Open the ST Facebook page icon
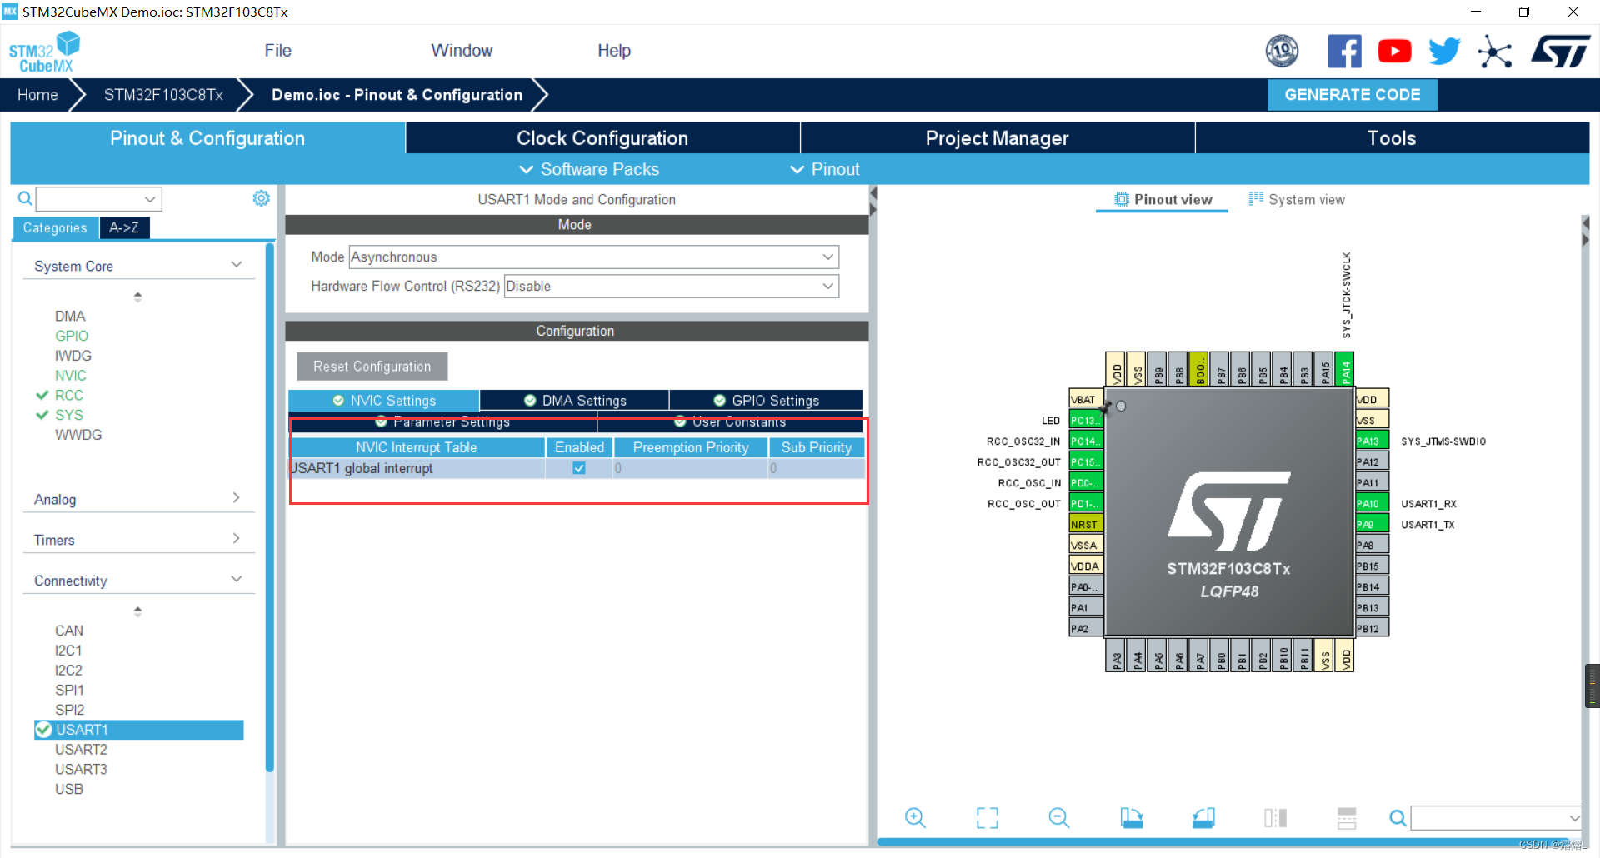 click(1344, 52)
